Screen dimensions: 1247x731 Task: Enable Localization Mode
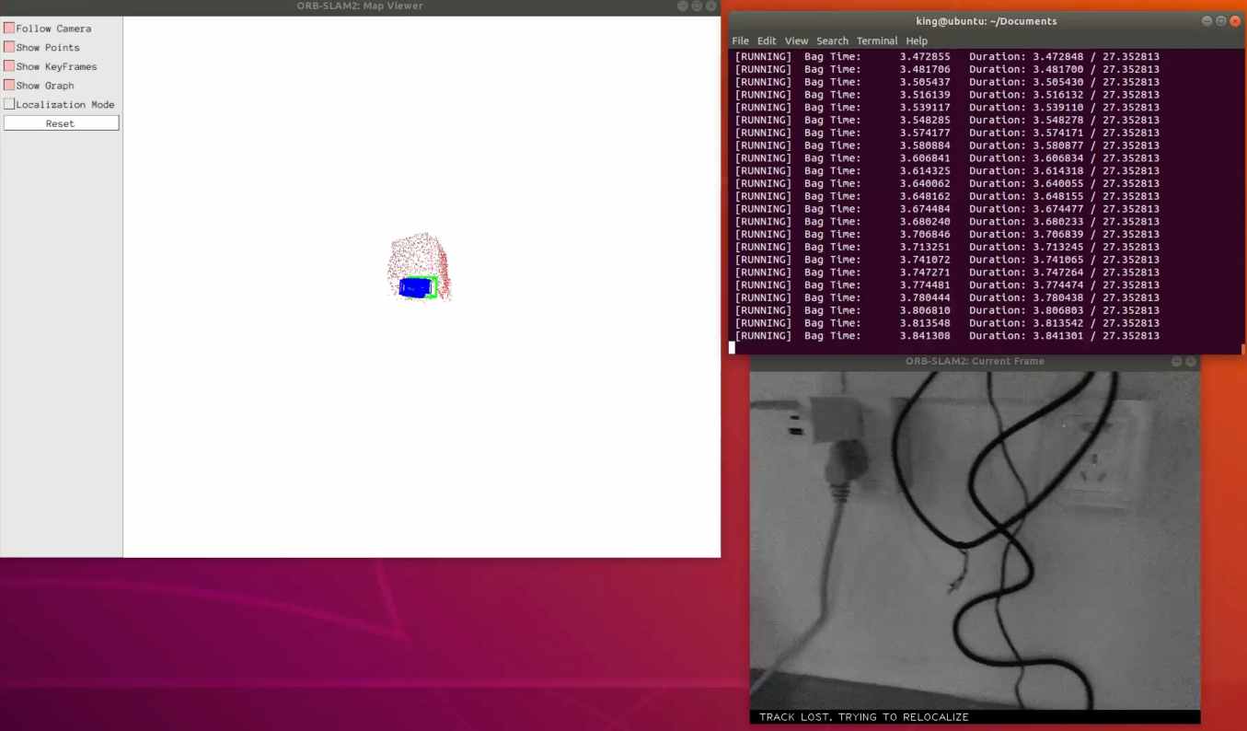point(9,104)
